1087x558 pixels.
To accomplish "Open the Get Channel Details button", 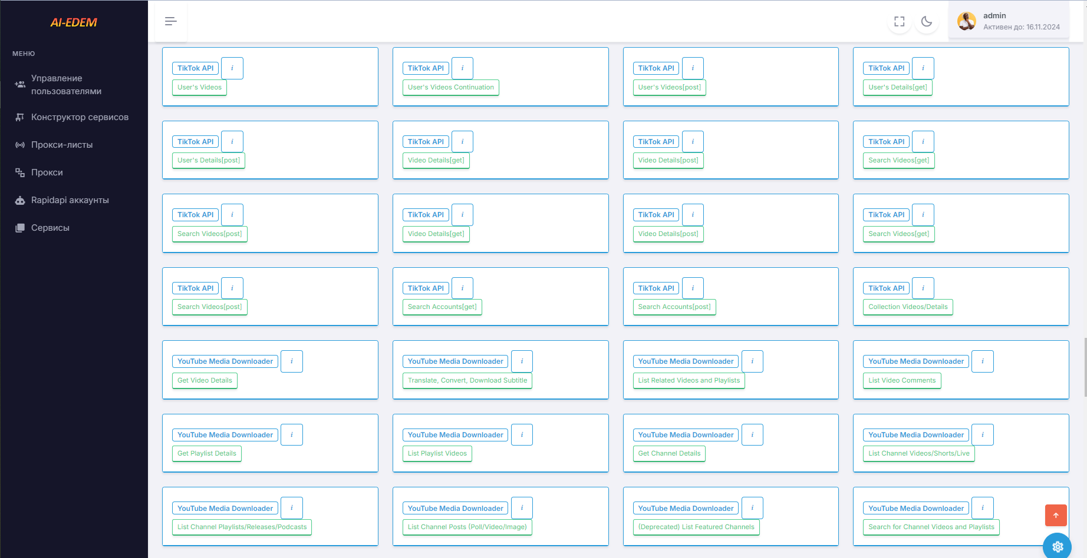I will [670, 453].
